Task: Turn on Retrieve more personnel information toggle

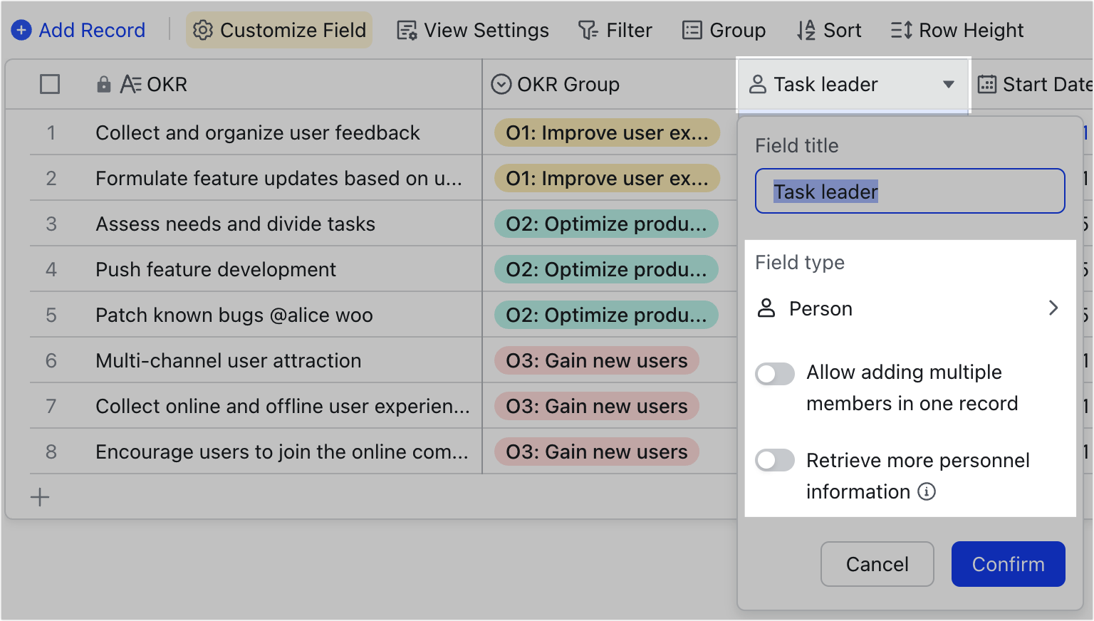Action: click(x=775, y=460)
